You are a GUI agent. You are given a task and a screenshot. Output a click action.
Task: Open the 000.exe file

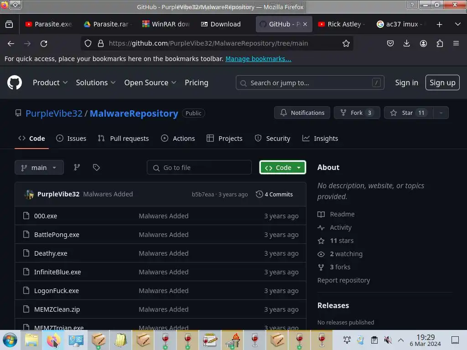46,216
